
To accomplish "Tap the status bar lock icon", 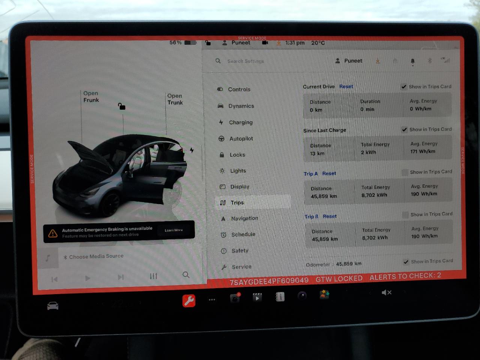I will click(x=208, y=43).
